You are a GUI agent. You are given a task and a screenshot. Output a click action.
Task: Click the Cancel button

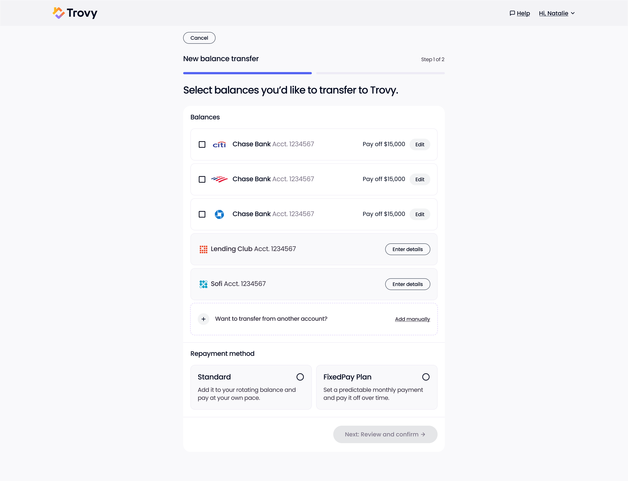[199, 38]
